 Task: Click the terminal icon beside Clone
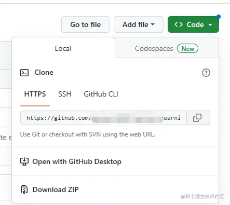(x=24, y=73)
